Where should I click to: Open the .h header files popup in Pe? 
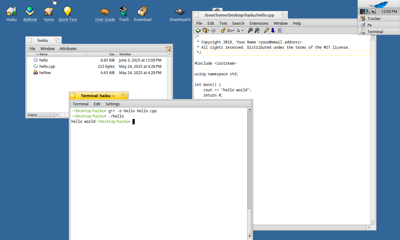click(x=240, y=30)
